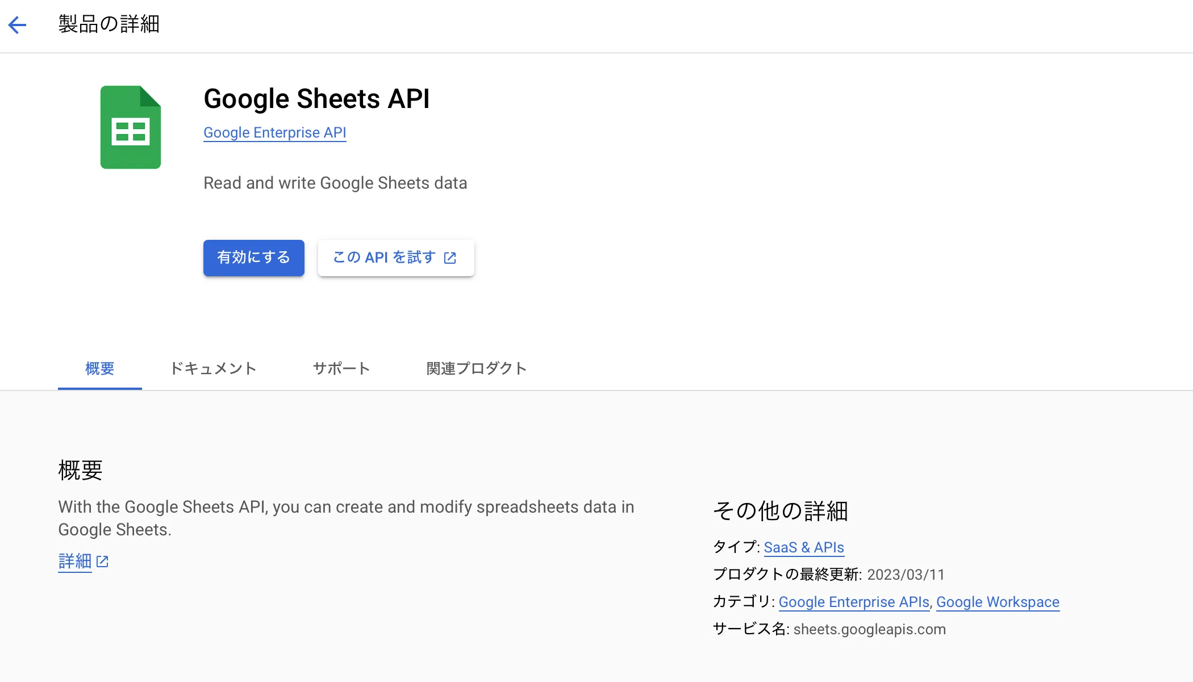Viewport: 1193px width, 682px height.
Task: Click external-link icon beside 詳細 link
Action: (102, 562)
